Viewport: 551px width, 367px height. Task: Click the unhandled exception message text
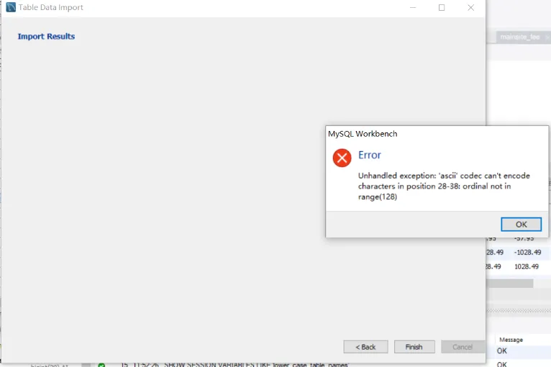coord(444,186)
